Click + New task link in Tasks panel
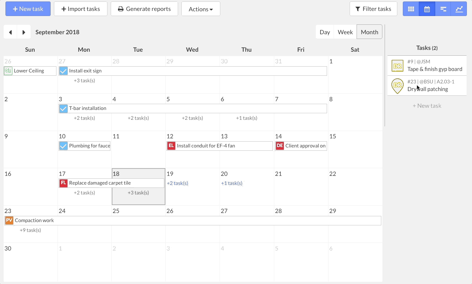The image size is (472, 284). coord(427,106)
